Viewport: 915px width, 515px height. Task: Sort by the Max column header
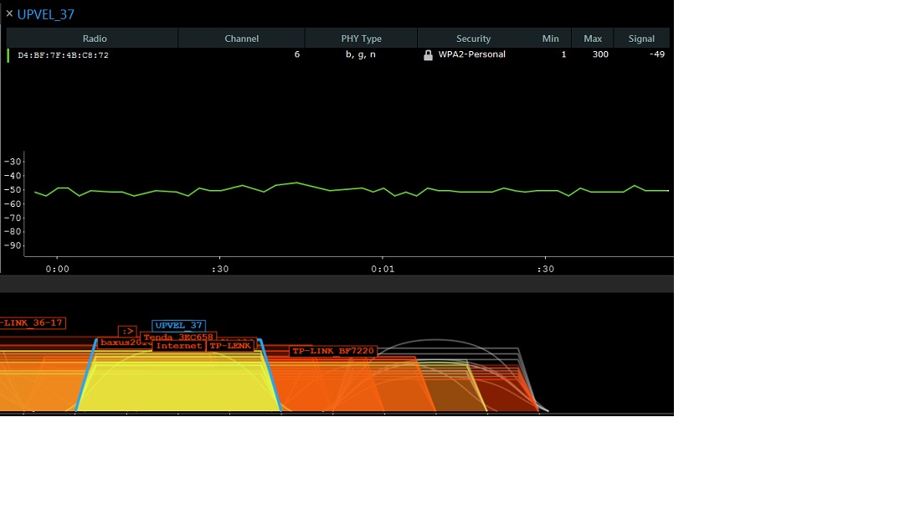tap(593, 39)
